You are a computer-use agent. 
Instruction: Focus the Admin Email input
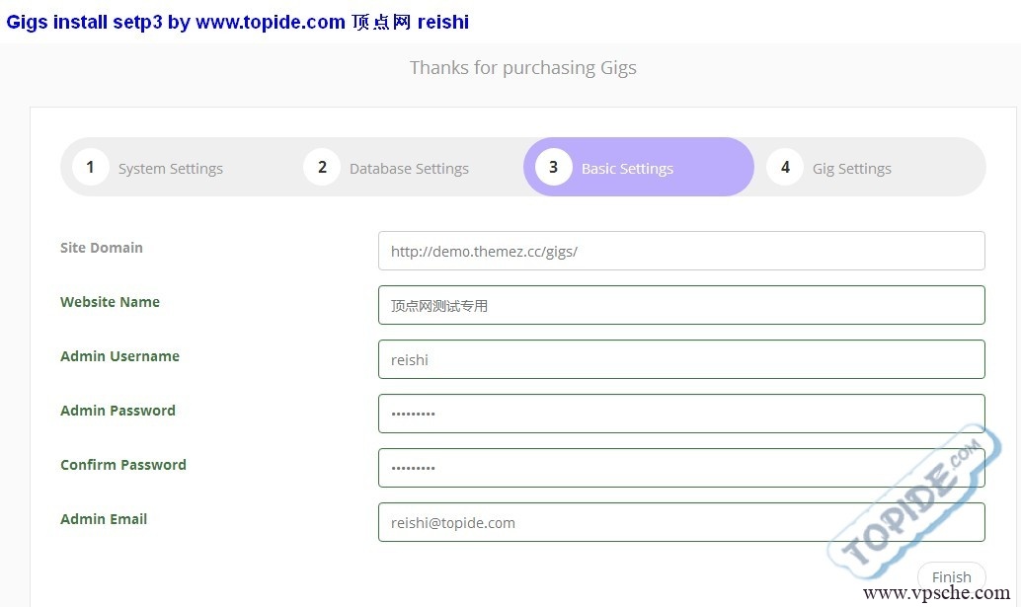coord(680,522)
